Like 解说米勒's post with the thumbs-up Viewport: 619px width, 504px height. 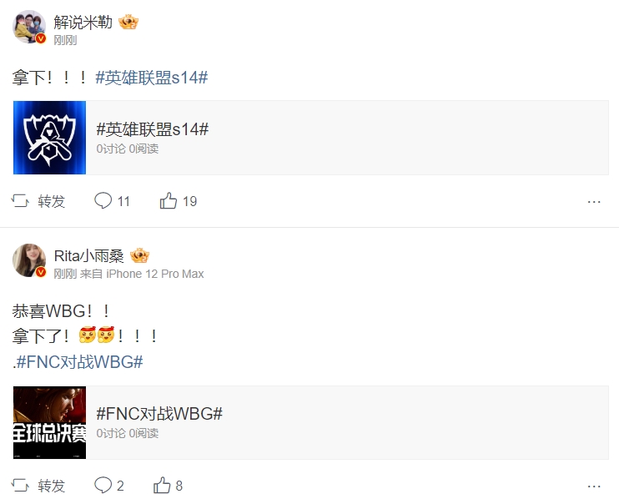click(169, 200)
